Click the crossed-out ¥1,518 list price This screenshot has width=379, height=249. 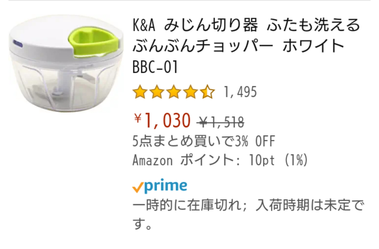coord(220,122)
